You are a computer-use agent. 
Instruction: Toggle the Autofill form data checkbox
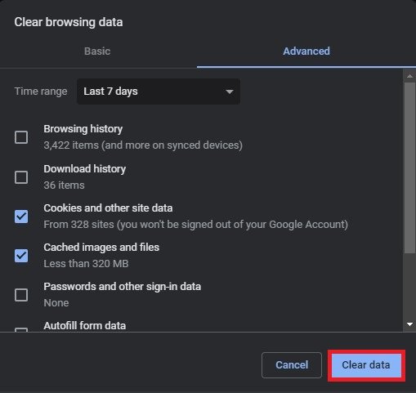tap(21, 329)
